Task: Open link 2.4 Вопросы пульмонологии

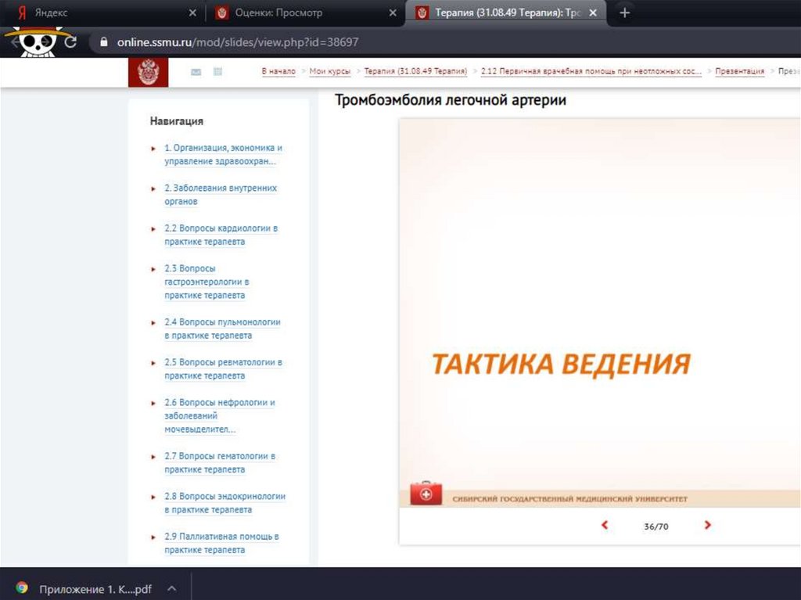Action: pos(222,329)
